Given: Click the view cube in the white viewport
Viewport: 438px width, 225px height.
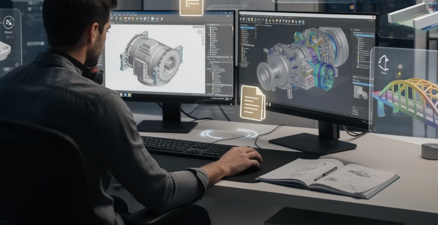Looking at the screenshot, I should tap(200, 32).
